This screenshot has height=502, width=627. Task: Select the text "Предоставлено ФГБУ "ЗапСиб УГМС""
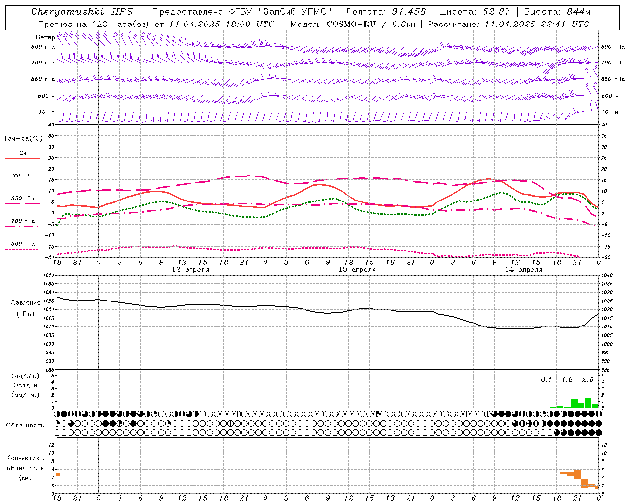click(x=242, y=12)
